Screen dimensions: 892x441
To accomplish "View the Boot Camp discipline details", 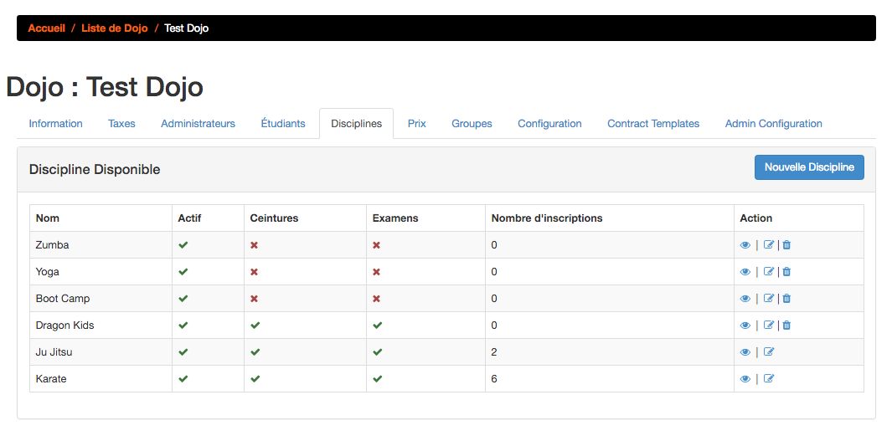I will click(745, 299).
